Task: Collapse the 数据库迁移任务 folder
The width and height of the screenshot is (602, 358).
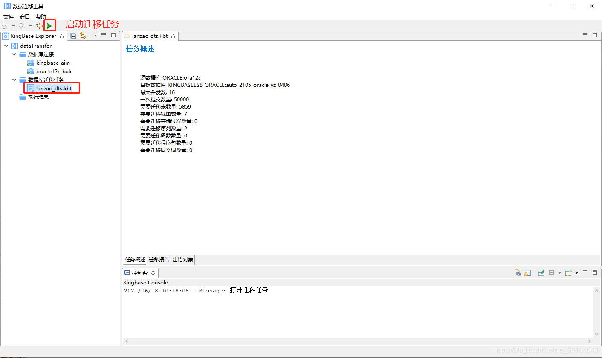Action: [x=14, y=80]
